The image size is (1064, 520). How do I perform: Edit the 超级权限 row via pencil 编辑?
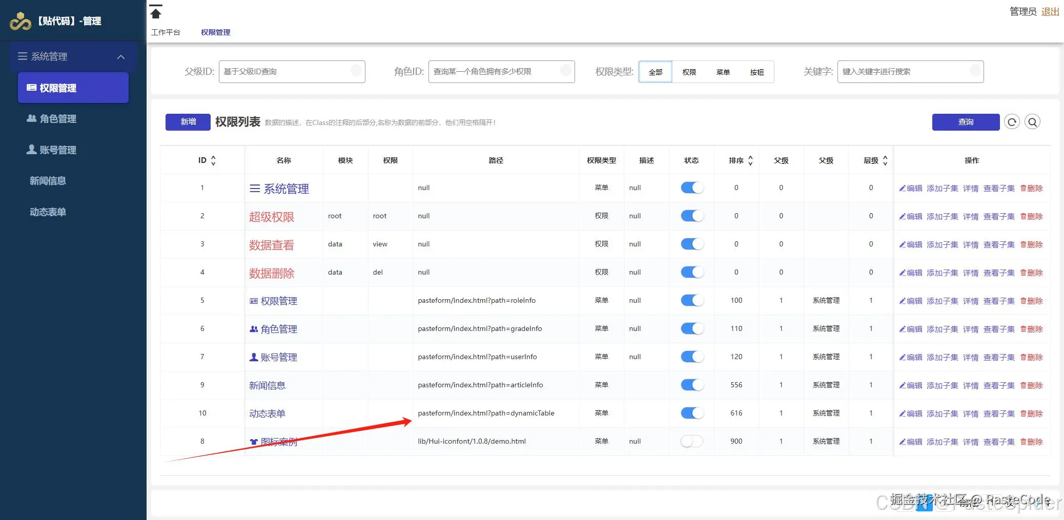coord(911,217)
